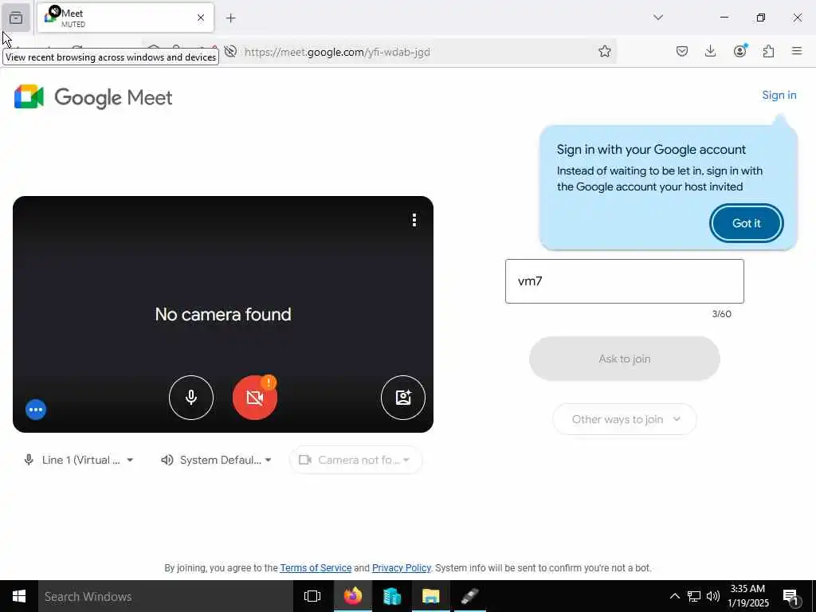Click the Sign in link

(779, 95)
